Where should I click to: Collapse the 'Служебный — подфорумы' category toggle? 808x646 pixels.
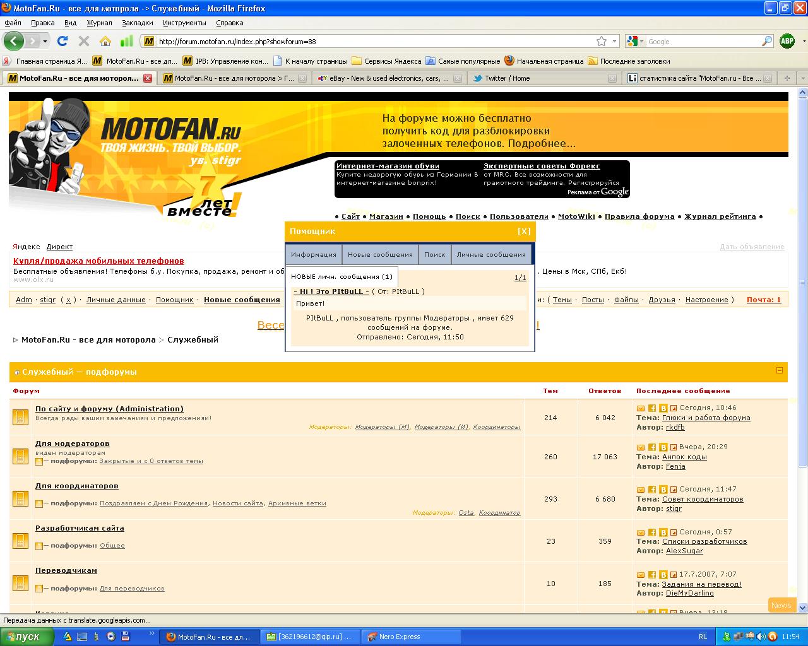pyautogui.click(x=779, y=371)
